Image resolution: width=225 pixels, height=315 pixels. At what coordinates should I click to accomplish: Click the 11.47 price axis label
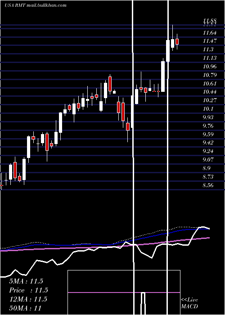tap(210, 41)
